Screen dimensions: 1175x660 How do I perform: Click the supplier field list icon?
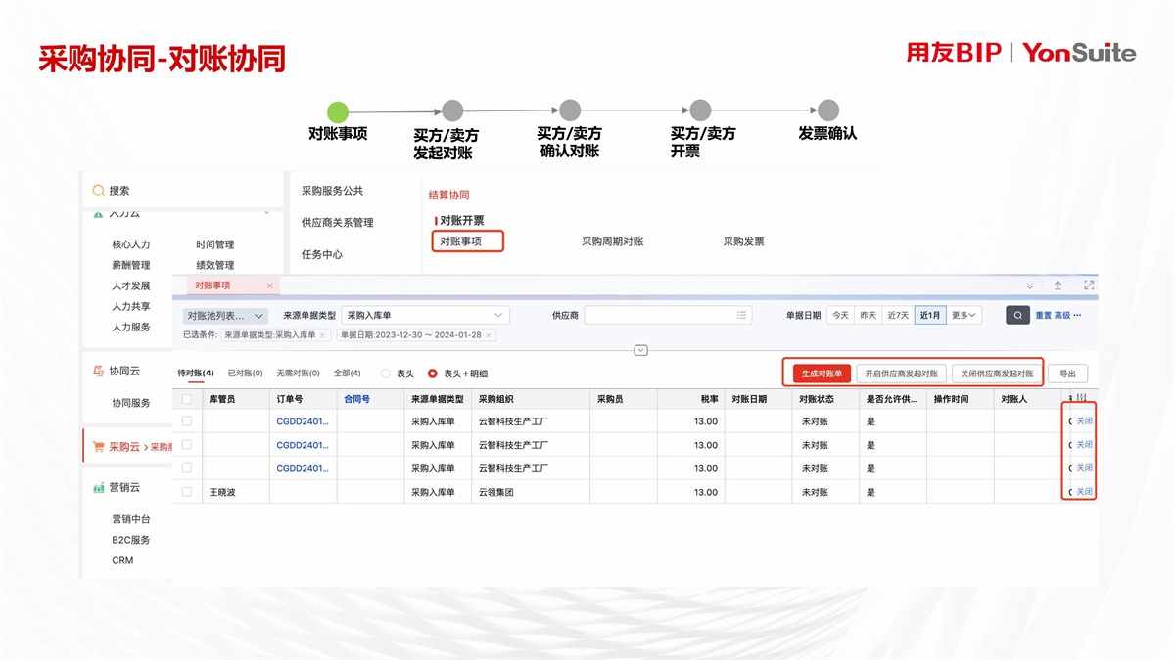coord(742,315)
